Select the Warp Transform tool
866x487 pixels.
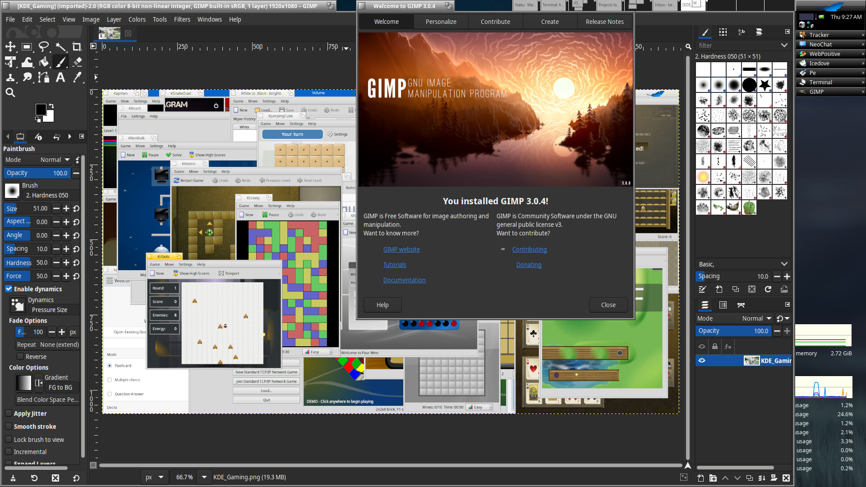tap(27, 62)
